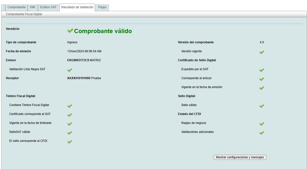Click the Corresponde al emisor checkmark
Image resolution: width=307 pixels, height=169 pixels.
[x=262, y=79]
